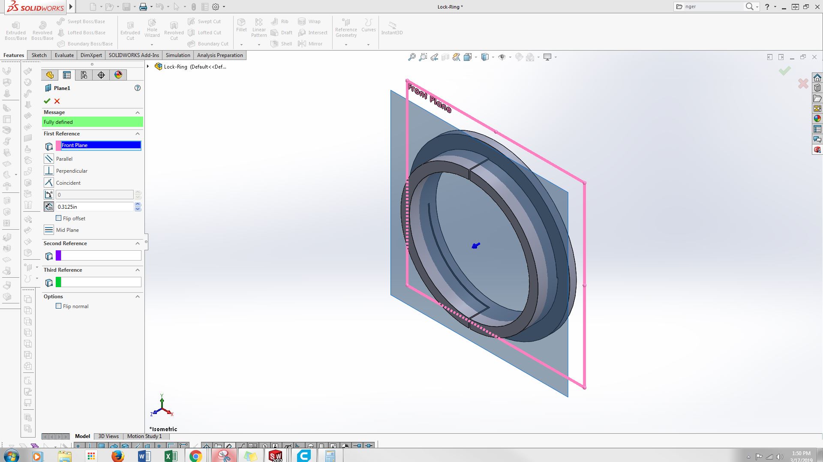Select the Coincident constraint icon
The width and height of the screenshot is (823, 462).
click(x=49, y=183)
